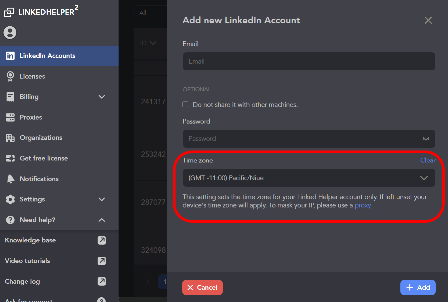Image resolution: width=448 pixels, height=302 pixels.
Task: Click the user profile avatar icon
Action: click(x=10, y=33)
